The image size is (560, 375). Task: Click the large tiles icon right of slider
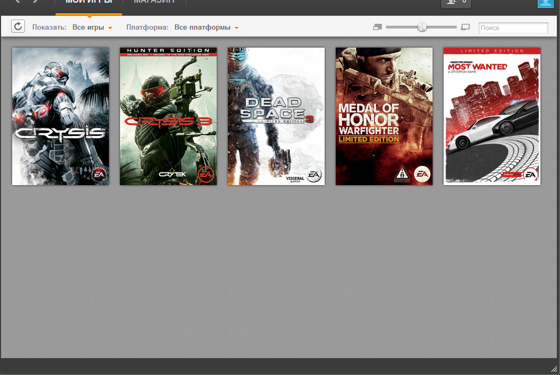tap(465, 27)
